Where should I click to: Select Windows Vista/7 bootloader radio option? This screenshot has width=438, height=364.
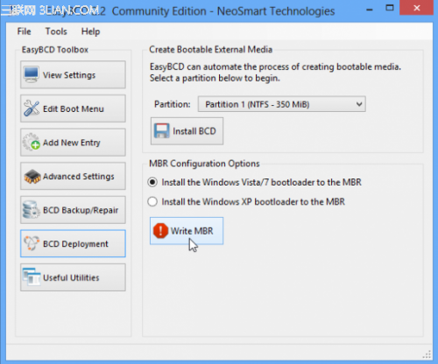(x=152, y=182)
